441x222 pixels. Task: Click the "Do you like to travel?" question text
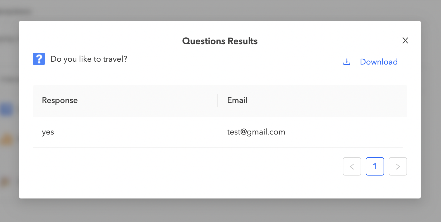click(89, 59)
